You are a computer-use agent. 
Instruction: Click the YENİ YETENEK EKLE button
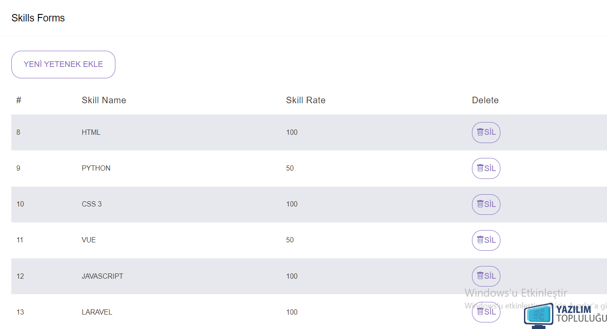(x=63, y=64)
